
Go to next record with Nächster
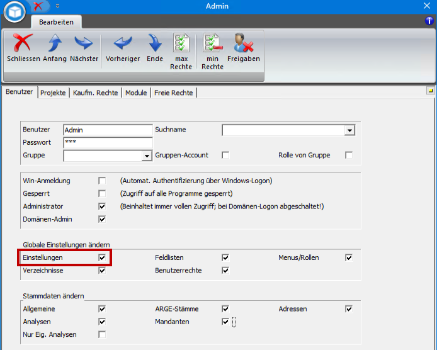pos(83,44)
